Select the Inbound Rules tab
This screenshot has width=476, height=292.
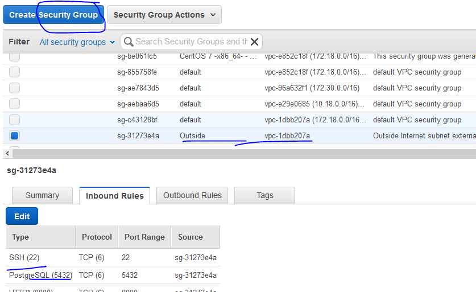click(x=114, y=195)
